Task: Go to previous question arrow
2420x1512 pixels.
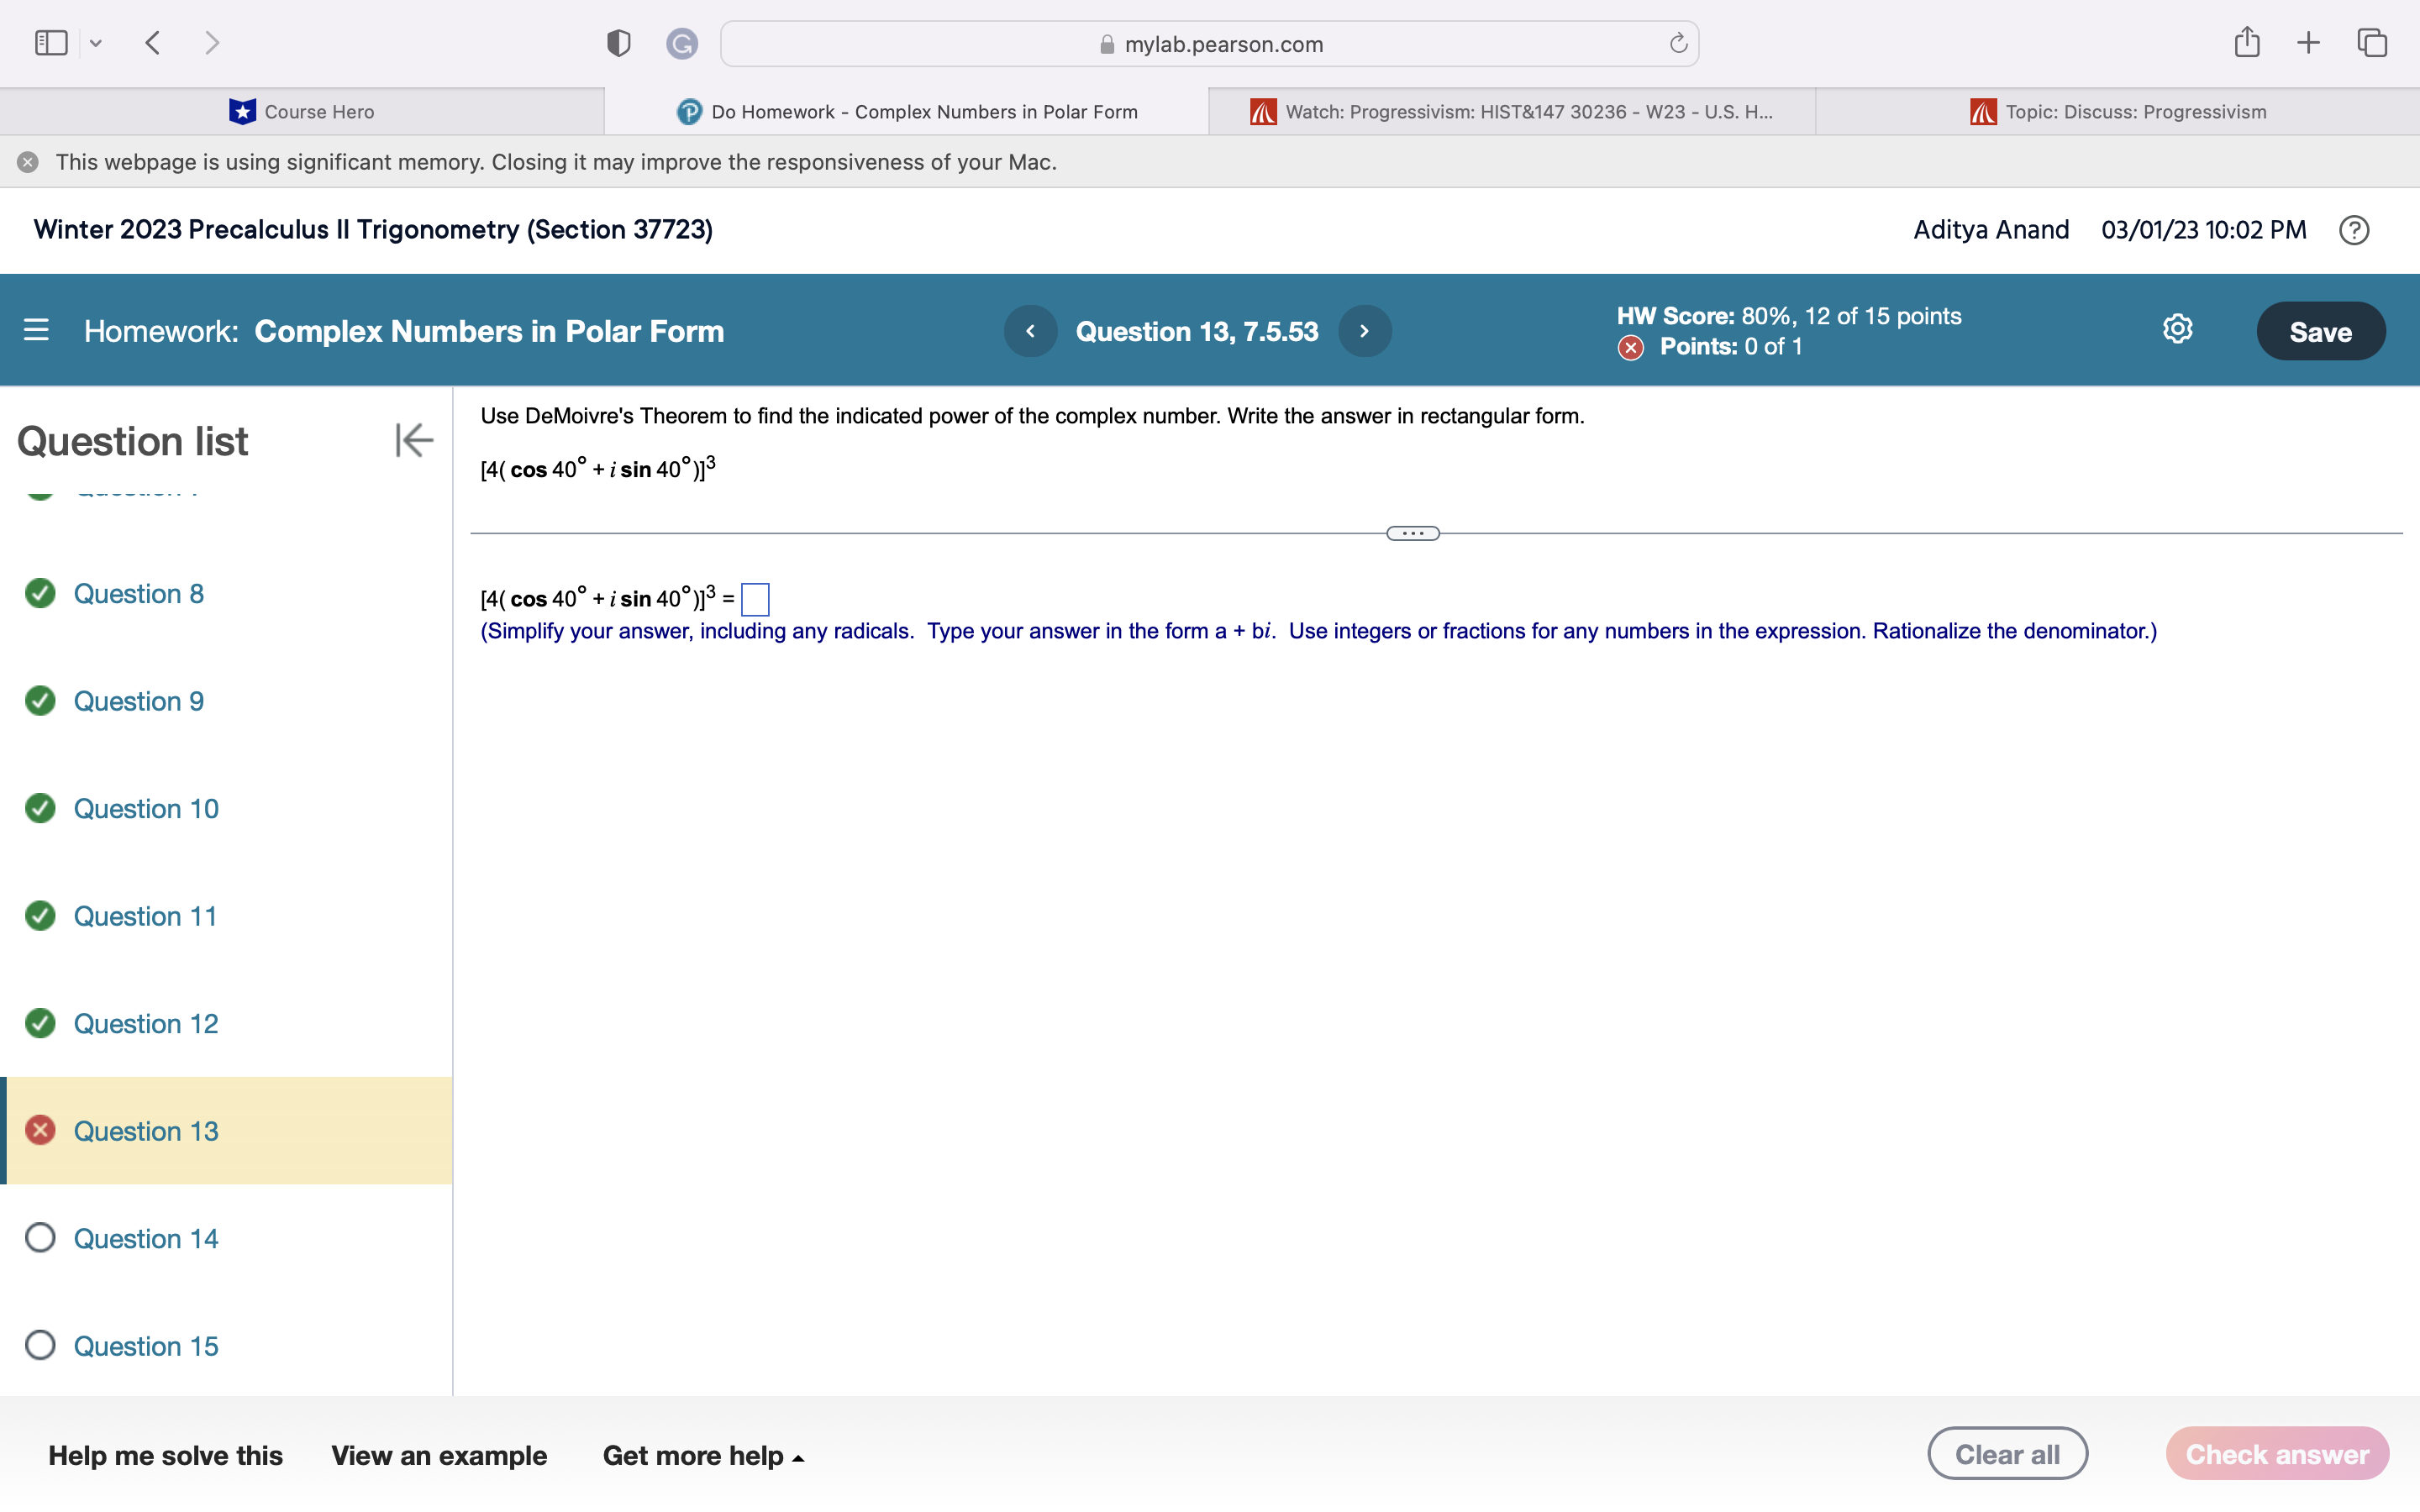Action: coord(1030,331)
